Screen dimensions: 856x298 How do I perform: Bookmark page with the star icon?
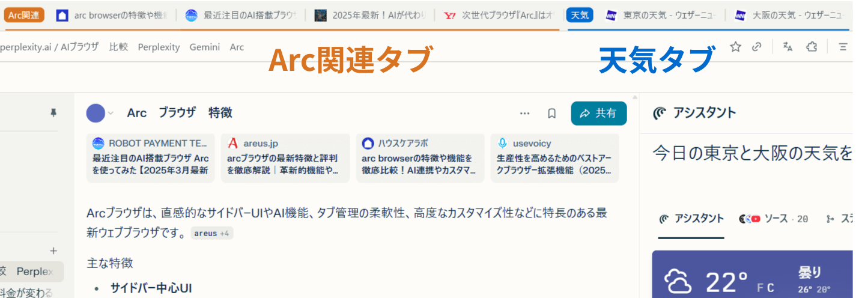(x=735, y=47)
